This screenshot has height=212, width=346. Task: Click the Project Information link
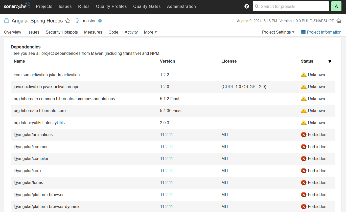pos(321,32)
